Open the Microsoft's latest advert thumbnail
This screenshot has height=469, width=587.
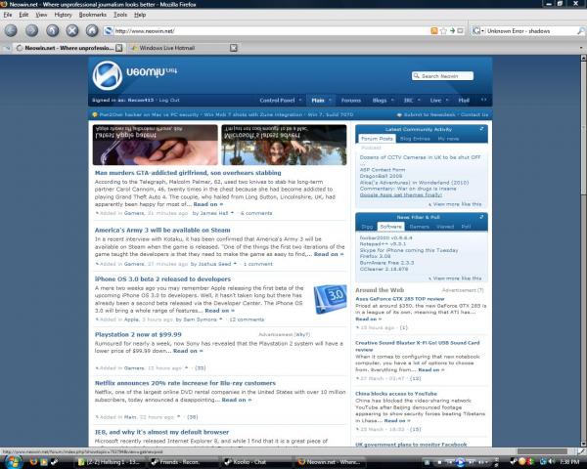(x=284, y=145)
